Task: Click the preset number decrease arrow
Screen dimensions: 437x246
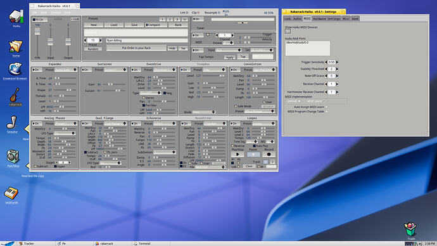Action: click(x=85, y=41)
